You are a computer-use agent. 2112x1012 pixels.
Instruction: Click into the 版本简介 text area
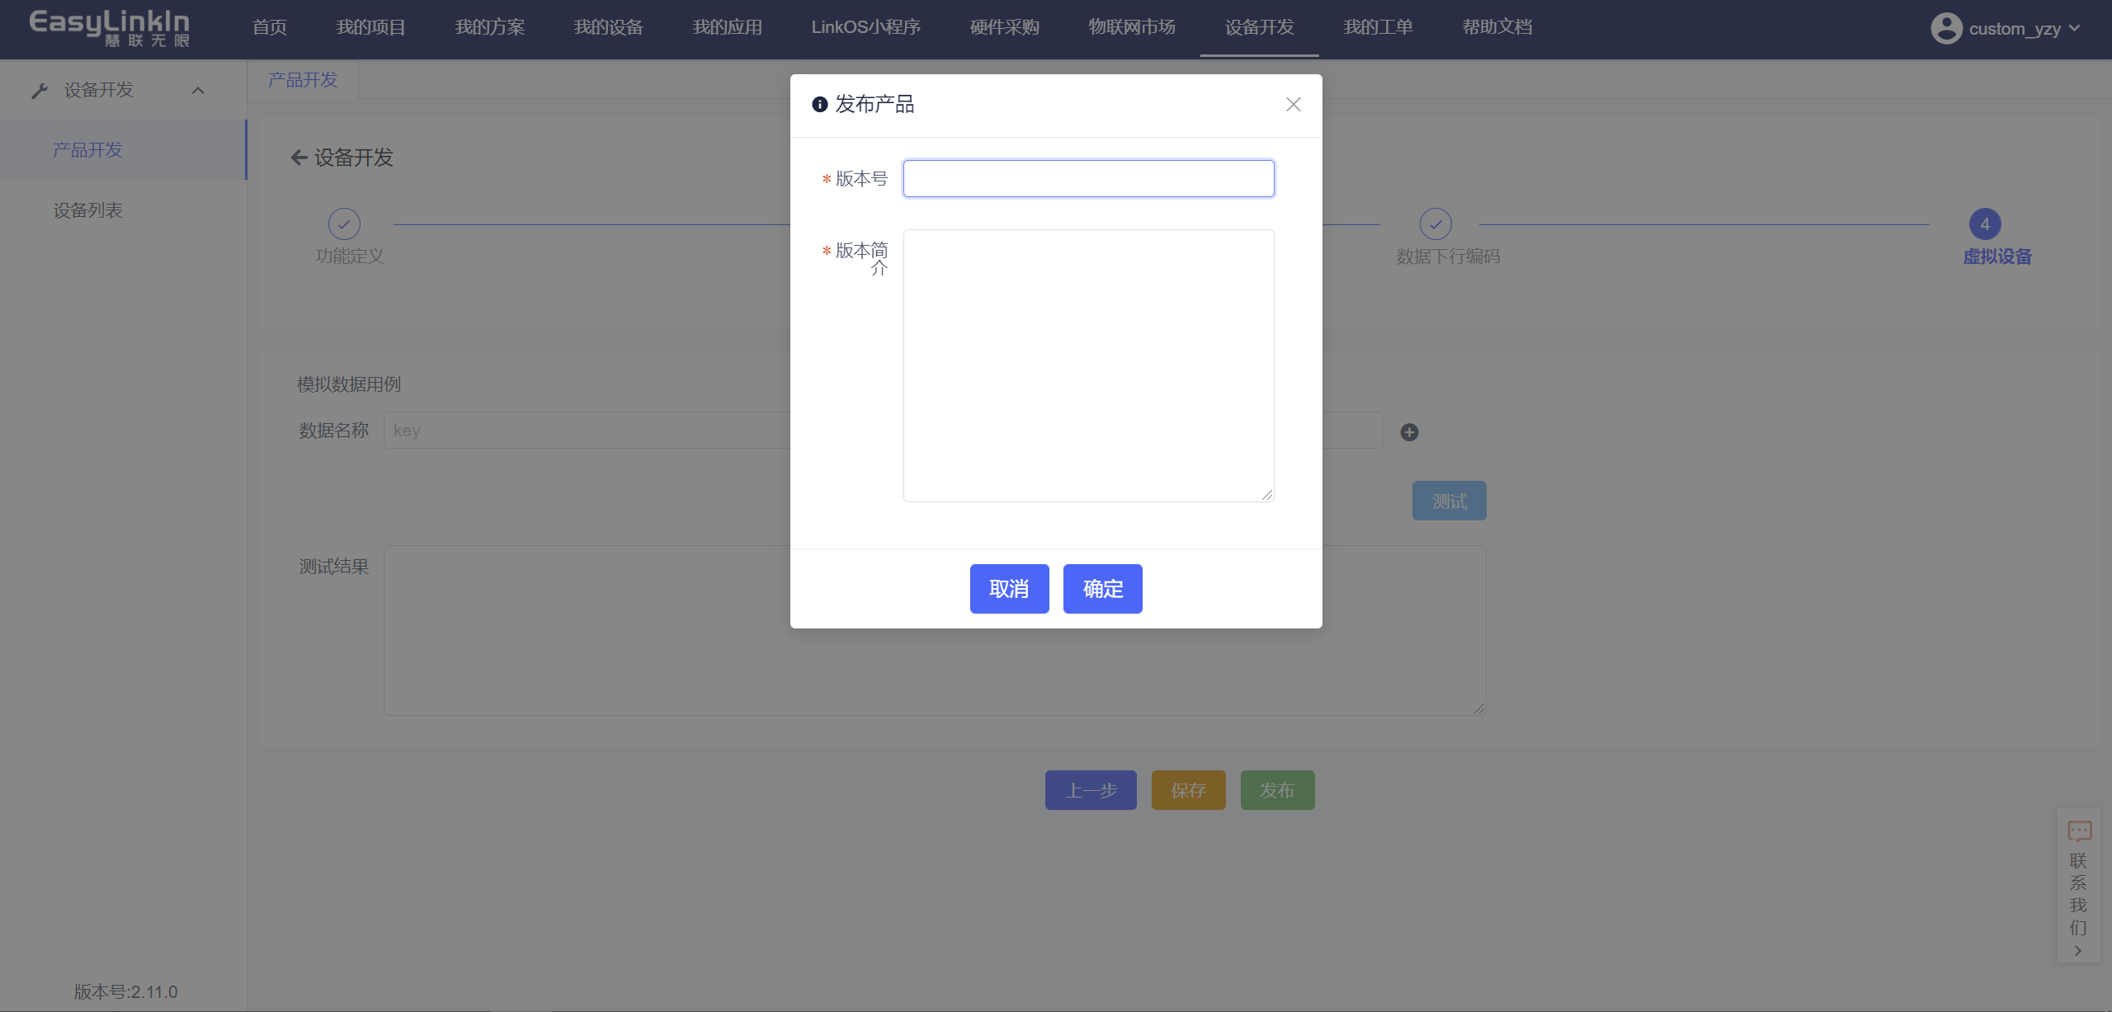(1088, 365)
